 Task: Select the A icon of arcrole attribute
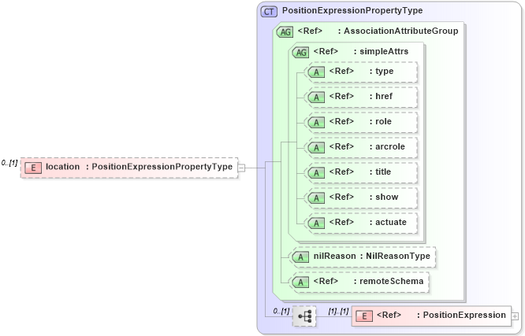tap(316, 148)
